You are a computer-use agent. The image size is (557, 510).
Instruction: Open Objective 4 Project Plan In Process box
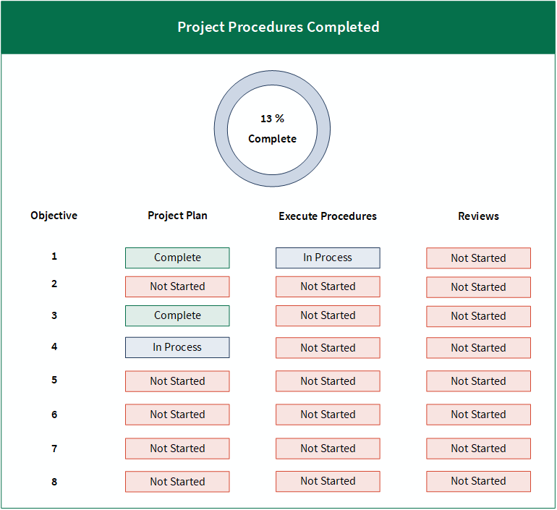pyautogui.click(x=177, y=347)
